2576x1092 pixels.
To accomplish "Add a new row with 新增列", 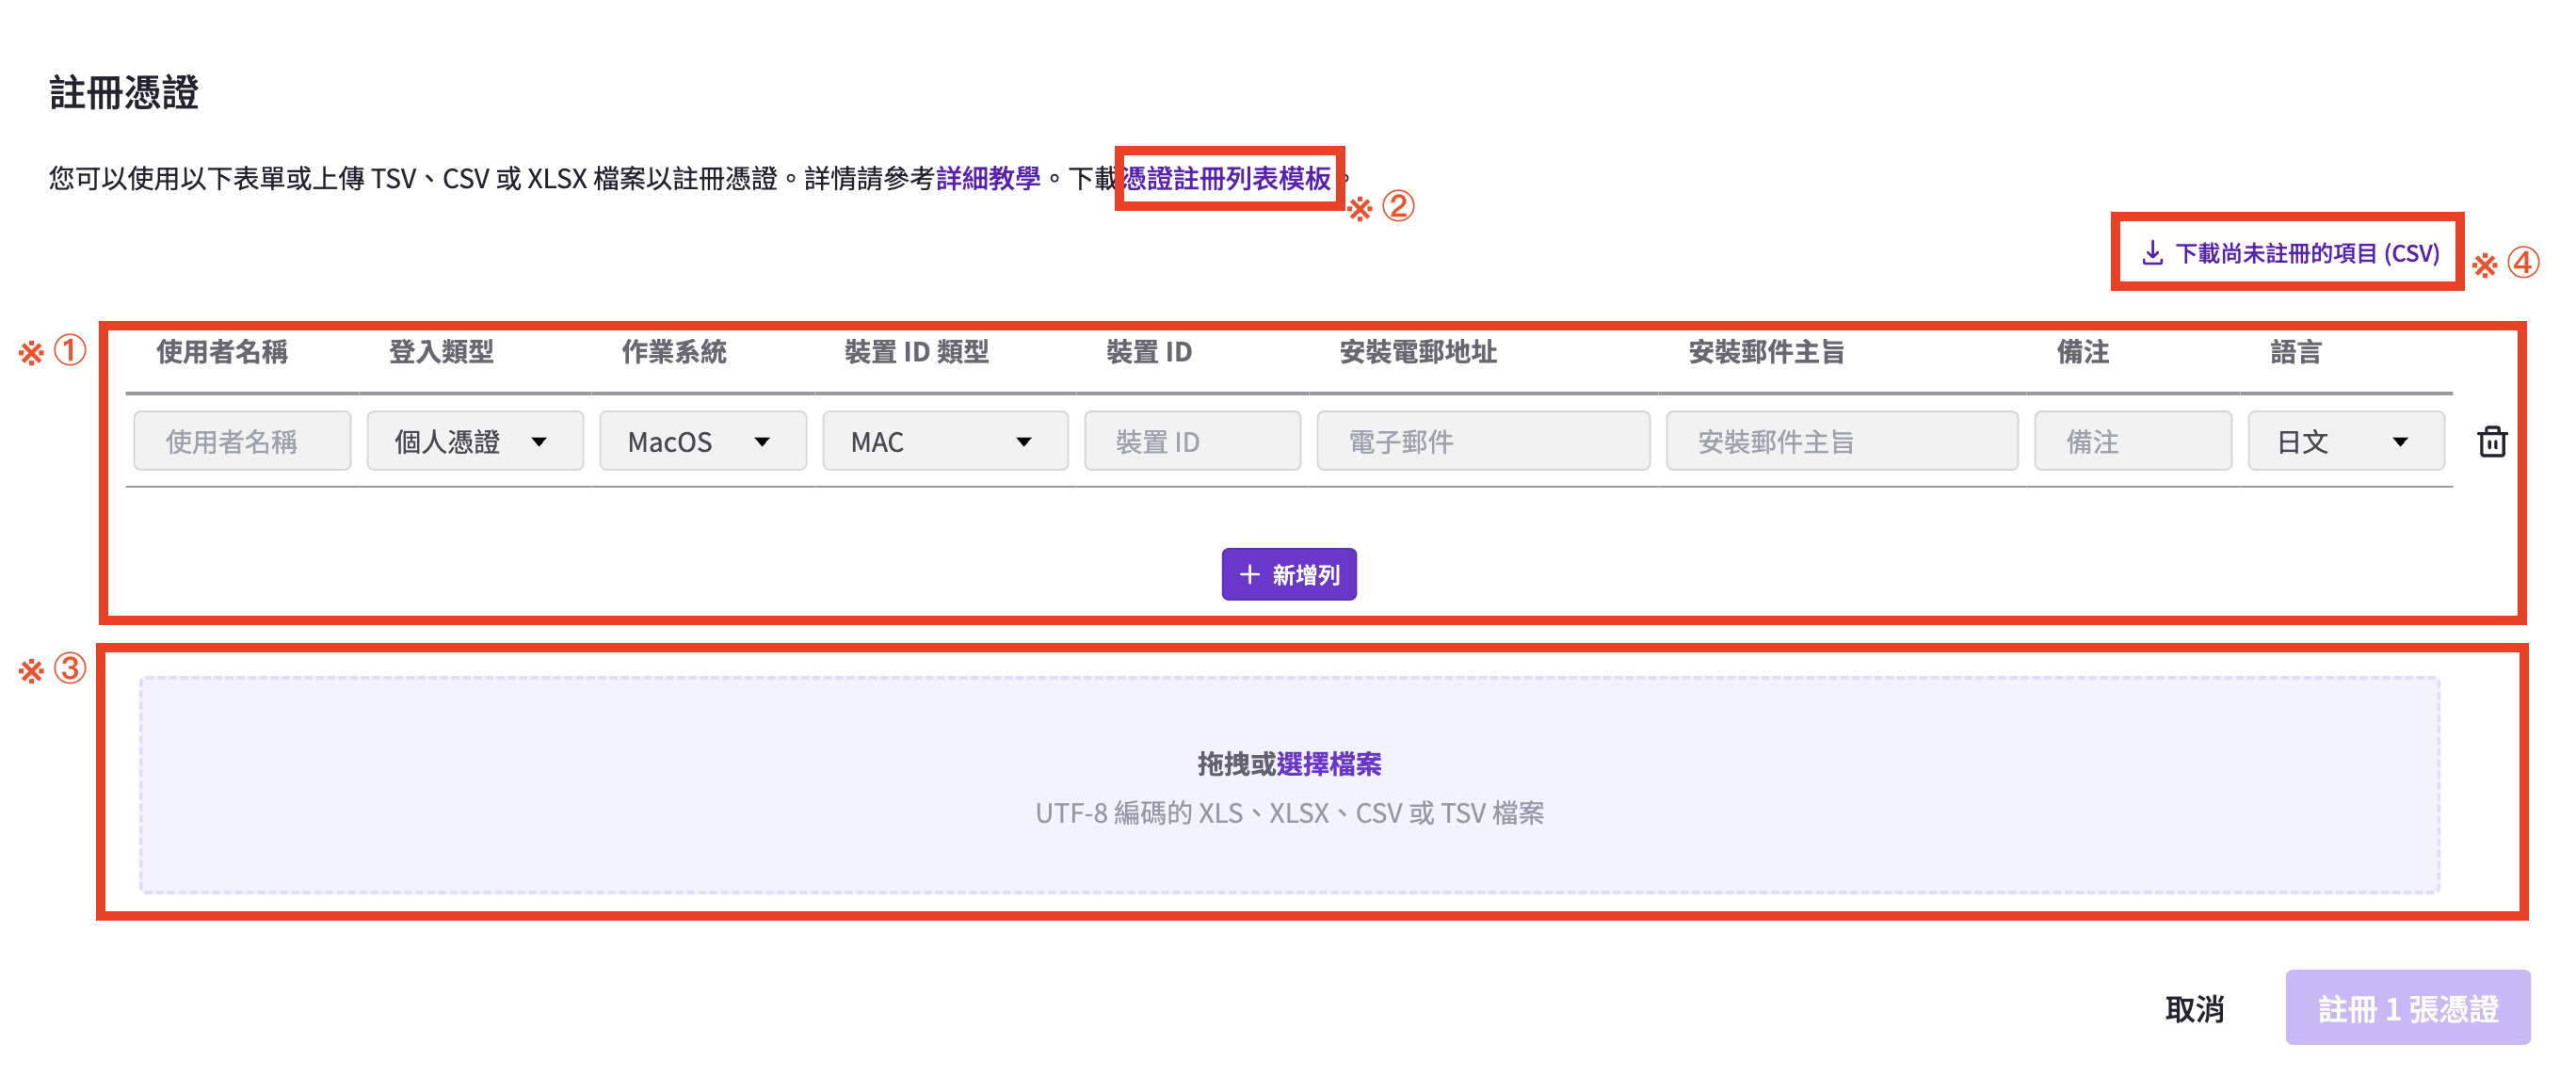I will click(x=1289, y=574).
